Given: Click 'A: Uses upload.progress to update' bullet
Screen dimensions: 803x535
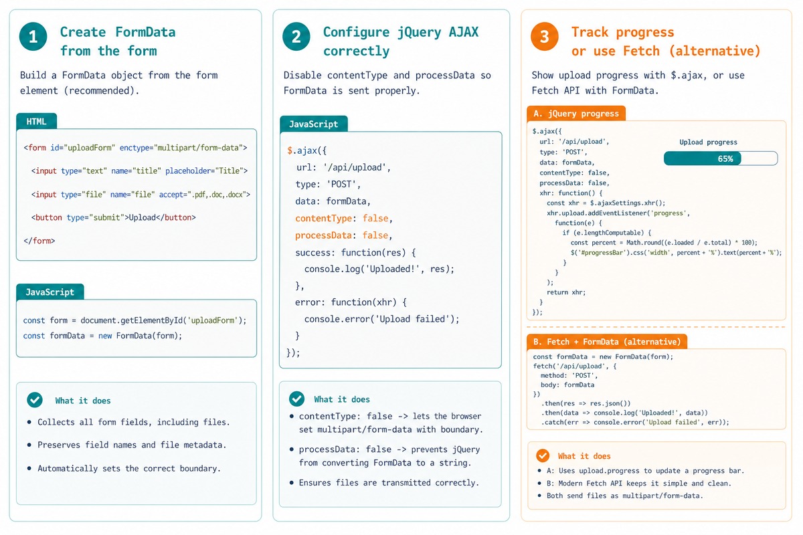Looking at the screenshot, I should 640,471.
